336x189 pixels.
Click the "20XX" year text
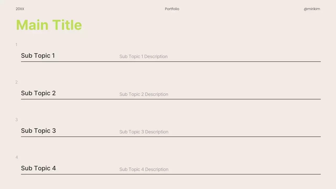[x=20, y=9]
